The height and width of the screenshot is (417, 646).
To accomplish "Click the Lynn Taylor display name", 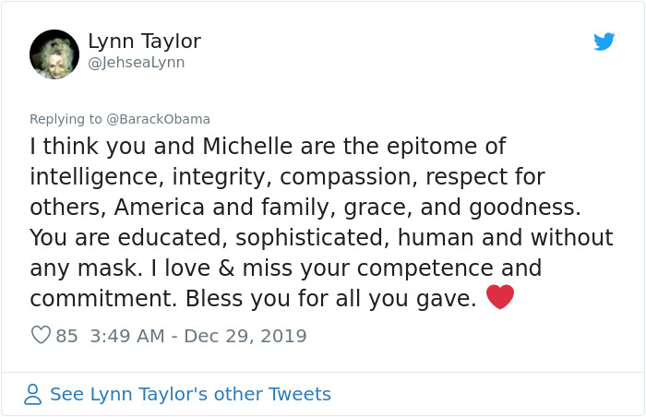I will (144, 42).
